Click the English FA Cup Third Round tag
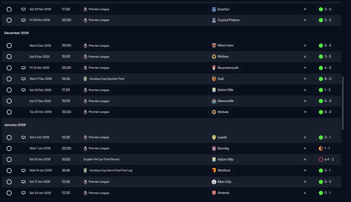Viewport: 351px width, 202px height. click(x=101, y=160)
